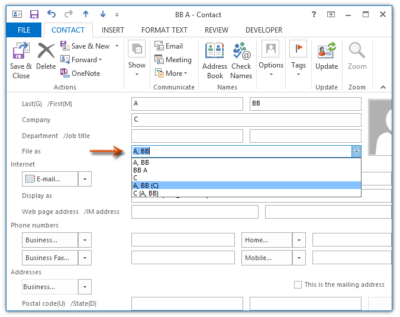This screenshot has width=400, height=317.
Task: Click the Home... phone button
Action: tap(267, 240)
